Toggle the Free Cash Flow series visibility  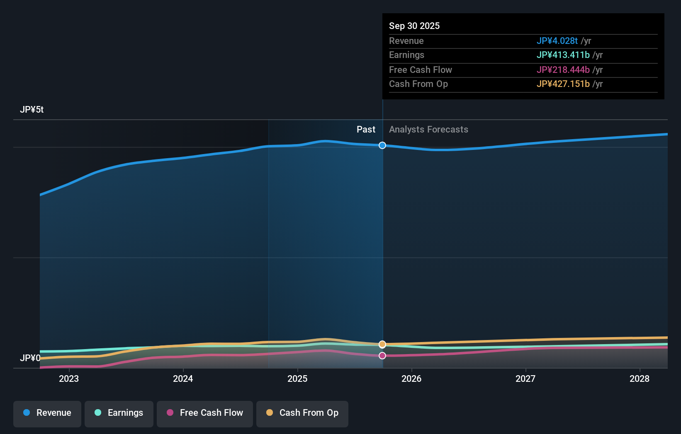[x=204, y=414]
